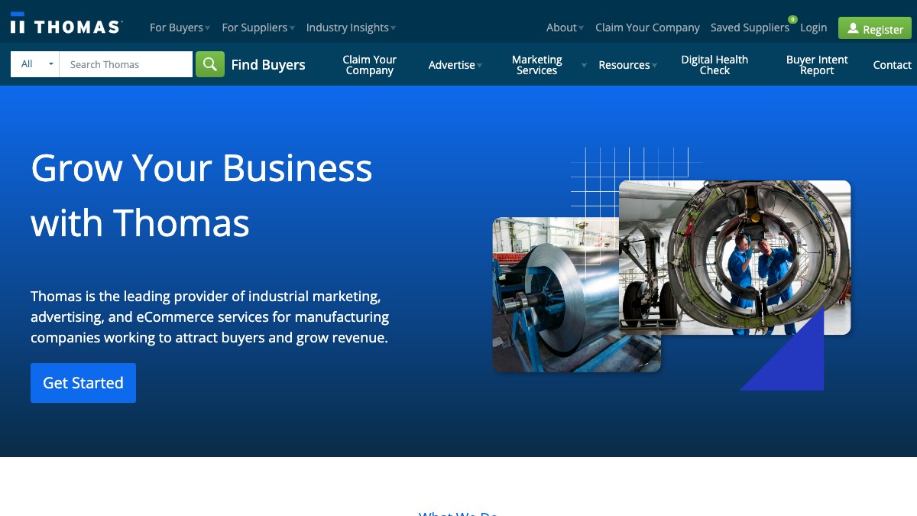Click the arrow next to Marketing Services
The image size is (917, 516).
click(584, 65)
